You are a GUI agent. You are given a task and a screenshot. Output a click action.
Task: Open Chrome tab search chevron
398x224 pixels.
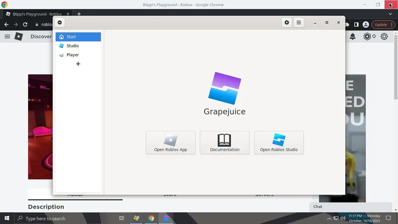390,14
